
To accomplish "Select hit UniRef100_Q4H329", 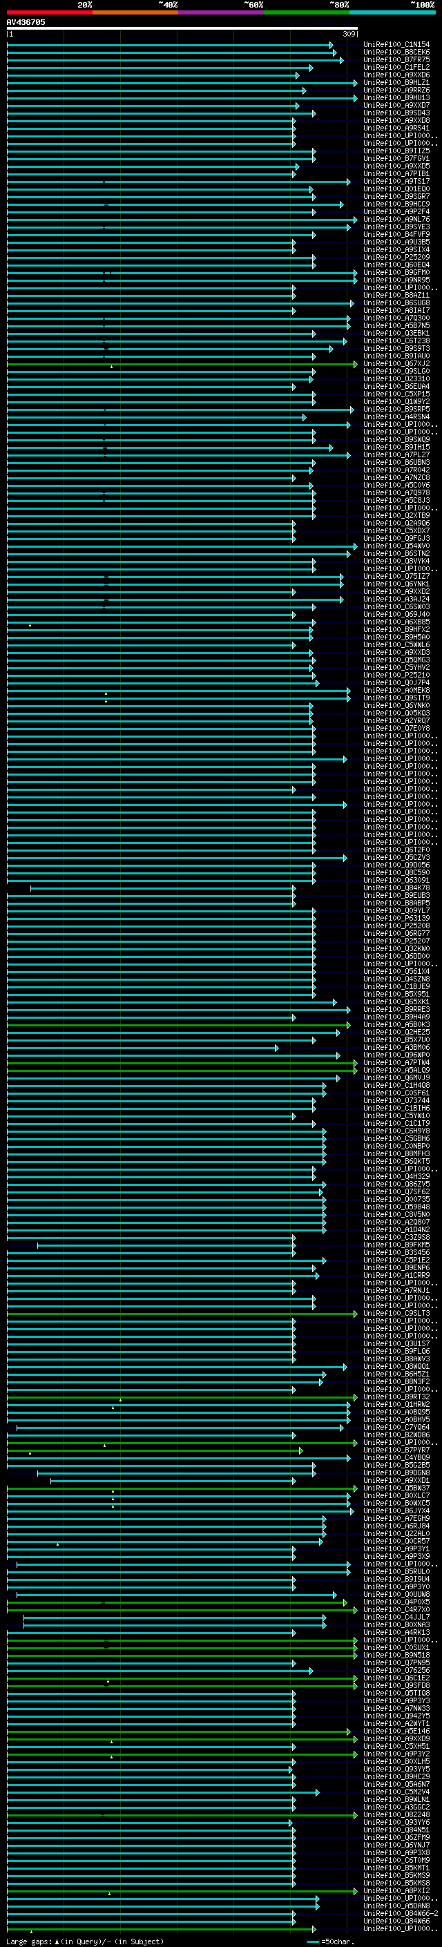I will click(x=396, y=1176).
